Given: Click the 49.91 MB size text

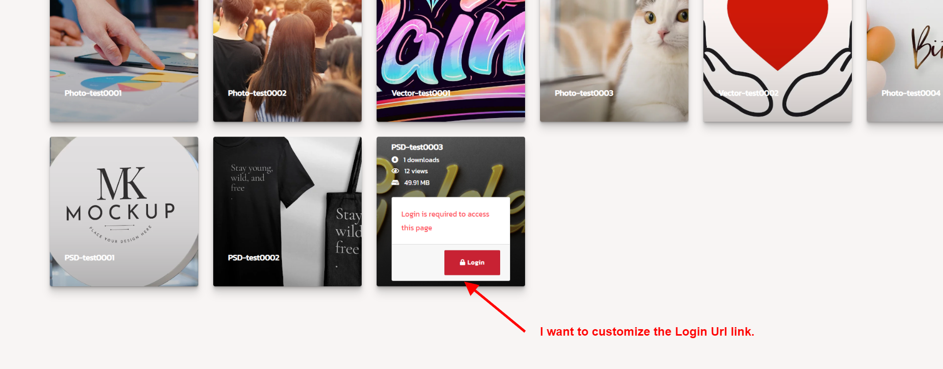Looking at the screenshot, I should pyautogui.click(x=417, y=183).
